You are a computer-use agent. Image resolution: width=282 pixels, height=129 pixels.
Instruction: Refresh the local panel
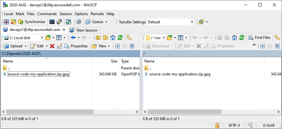(120, 38)
